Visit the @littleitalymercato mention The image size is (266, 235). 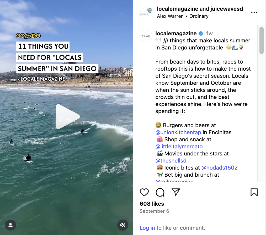[179, 147]
